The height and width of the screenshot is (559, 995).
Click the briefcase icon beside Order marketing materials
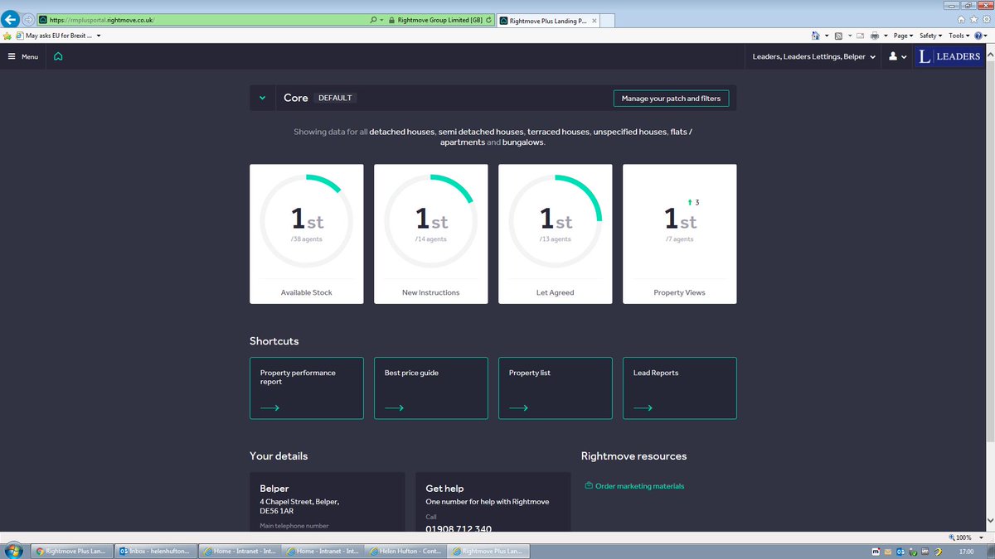[x=588, y=486]
